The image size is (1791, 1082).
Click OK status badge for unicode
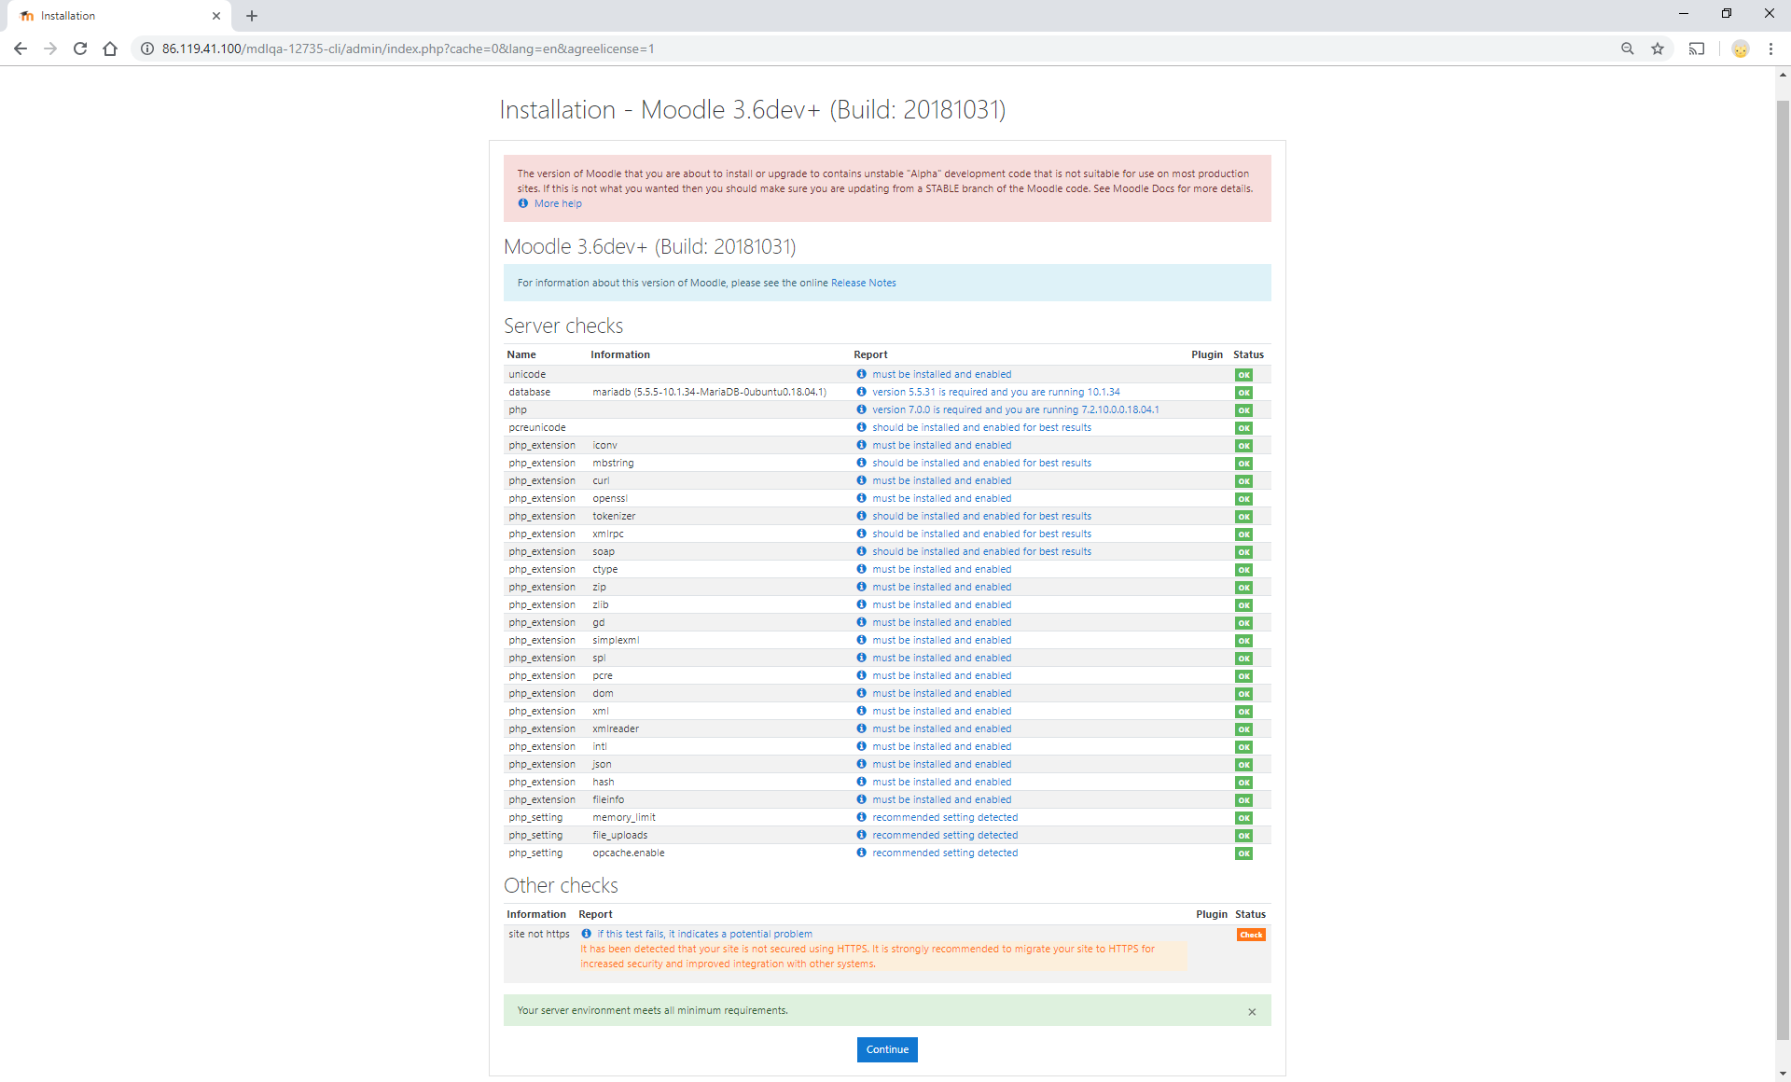pyautogui.click(x=1243, y=375)
